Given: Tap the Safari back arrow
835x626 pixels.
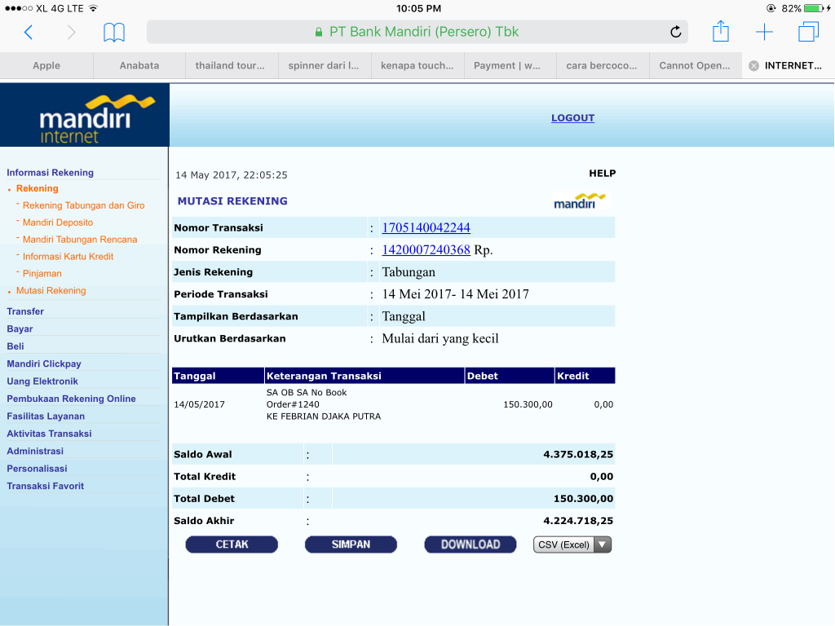Looking at the screenshot, I should (x=29, y=33).
